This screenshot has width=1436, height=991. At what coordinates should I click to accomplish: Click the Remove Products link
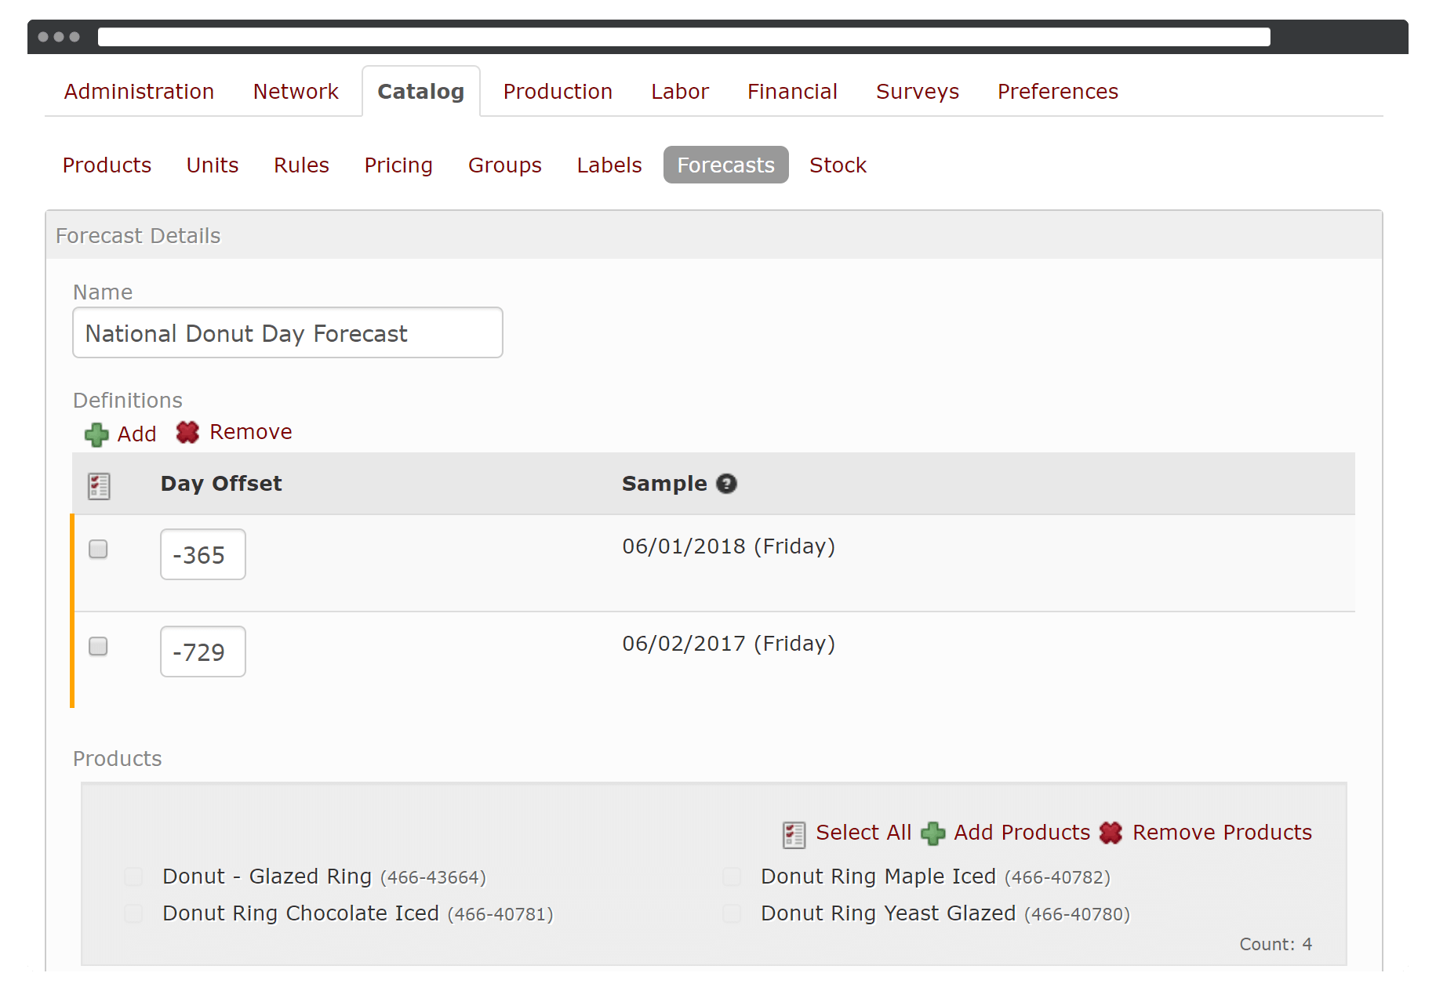click(x=1221, y=833)
